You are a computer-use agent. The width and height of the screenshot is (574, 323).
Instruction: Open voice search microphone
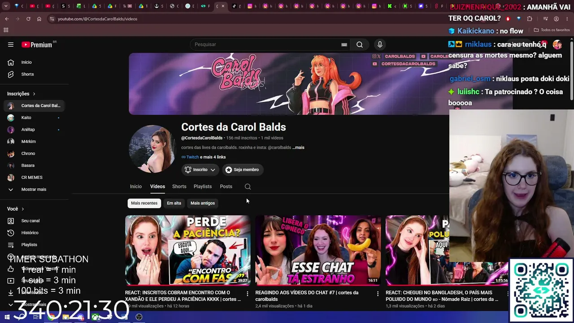pos(380,44)
